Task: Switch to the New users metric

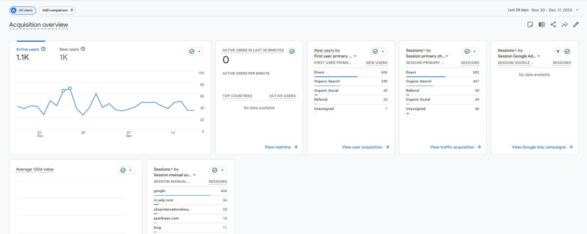Action: [x=69, y=49]
